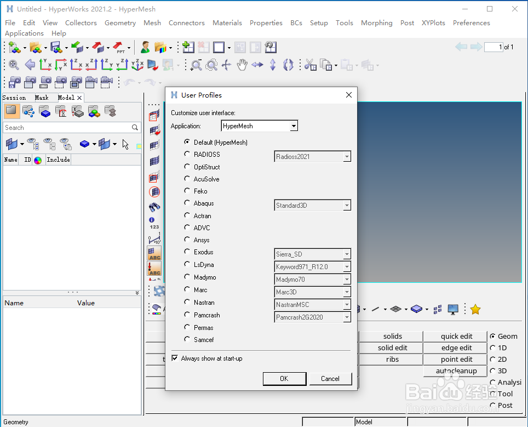Click the save model disk icon

(x=56, y=48)
